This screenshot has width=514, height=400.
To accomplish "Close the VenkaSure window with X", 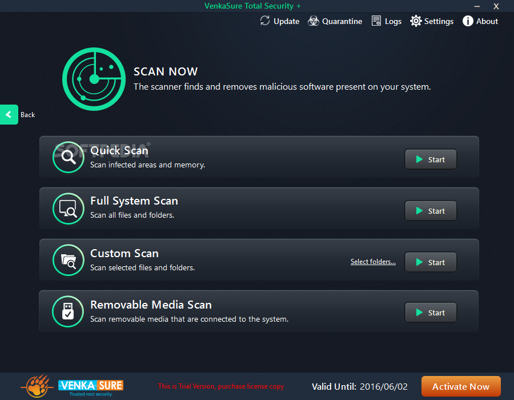I will click(x=496, y=6).
